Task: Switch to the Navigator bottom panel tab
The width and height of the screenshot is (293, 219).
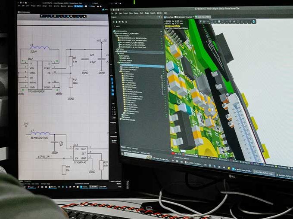Action: (129, 148)
